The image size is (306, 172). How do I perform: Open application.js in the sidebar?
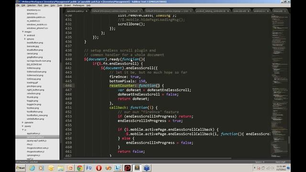click(33, 133)
